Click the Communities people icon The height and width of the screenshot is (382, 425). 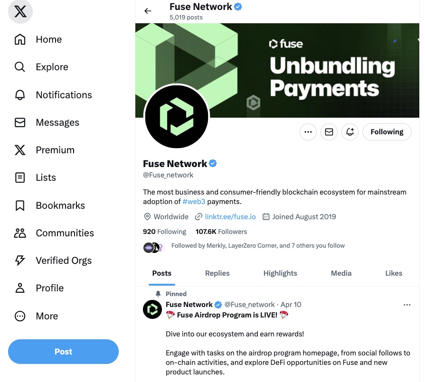click(x=20, y=233)
